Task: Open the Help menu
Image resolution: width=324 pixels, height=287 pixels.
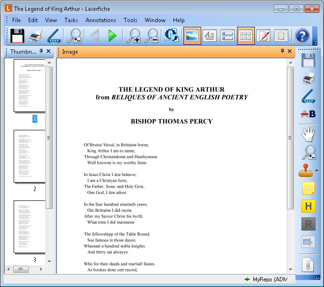Action: [x=179, y=20]
